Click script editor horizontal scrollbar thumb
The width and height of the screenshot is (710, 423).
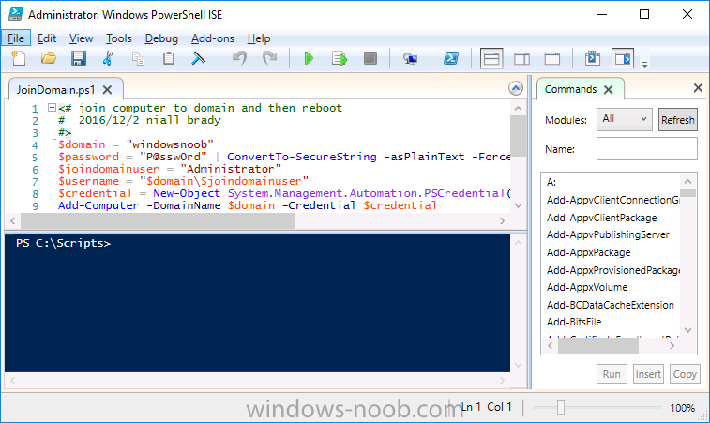point(158,221)
